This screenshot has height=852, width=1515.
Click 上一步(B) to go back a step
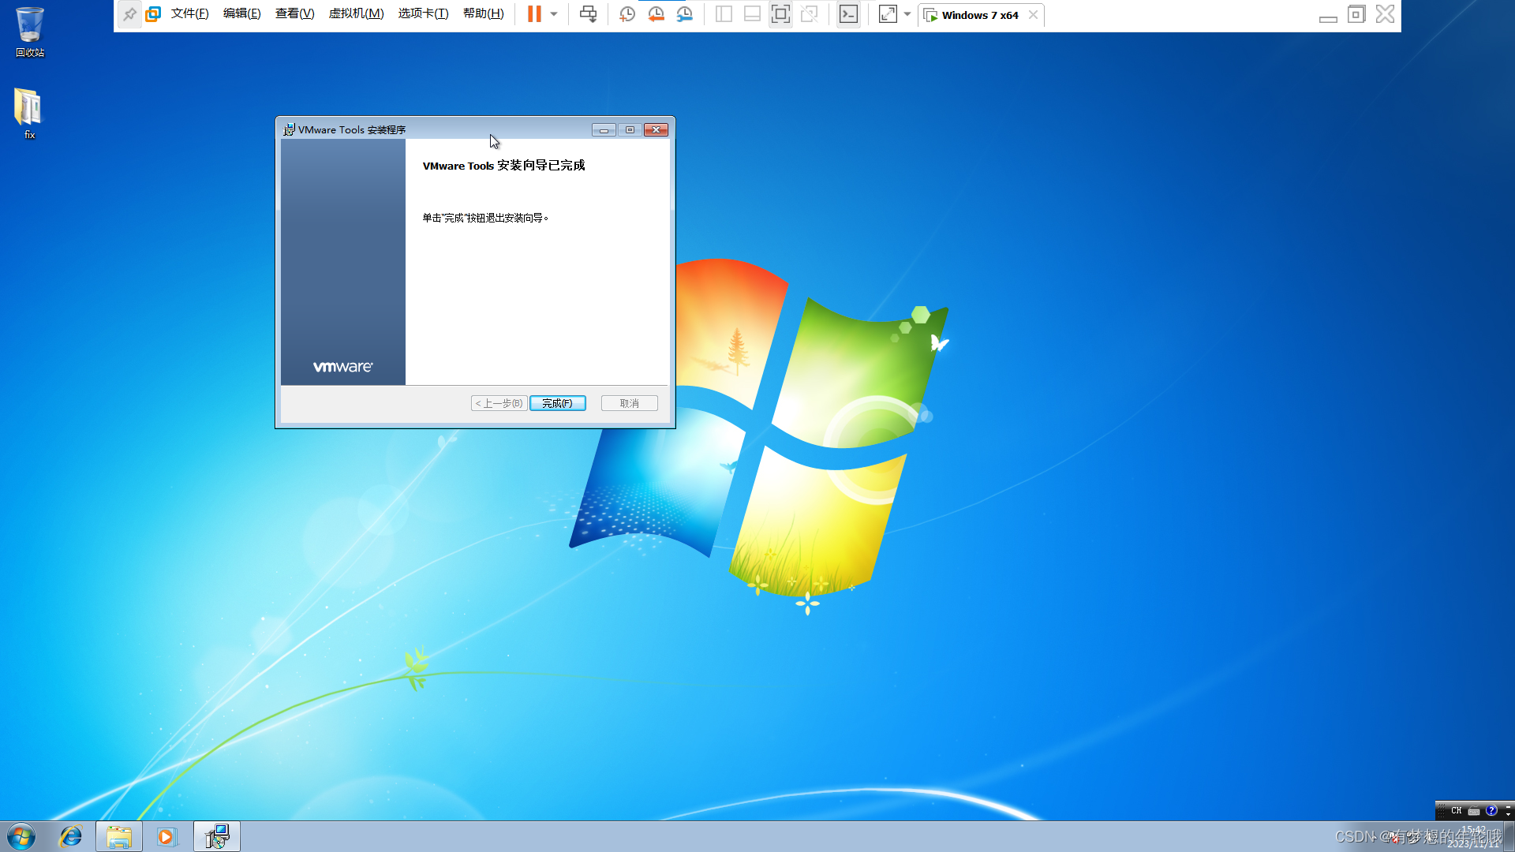click(x=498, y=402)
